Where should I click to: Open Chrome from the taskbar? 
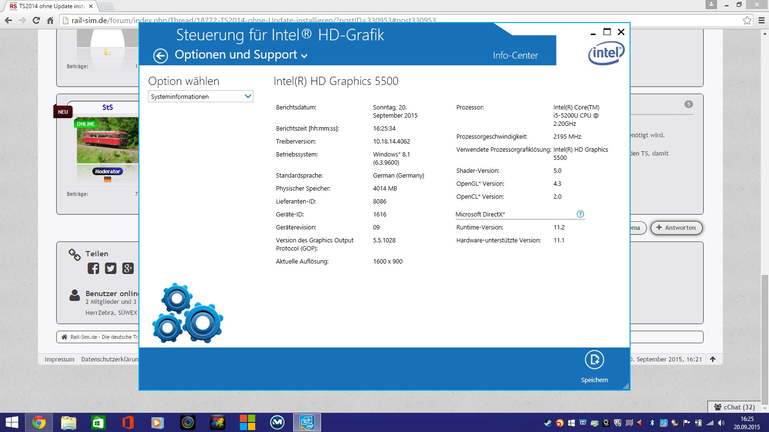39,422
